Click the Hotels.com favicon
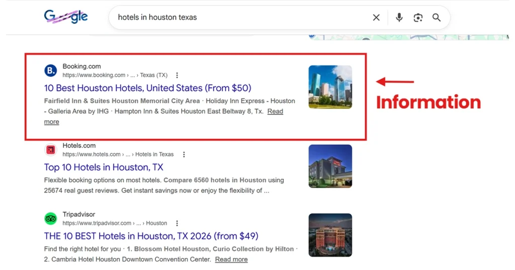 tap(51, 150)
